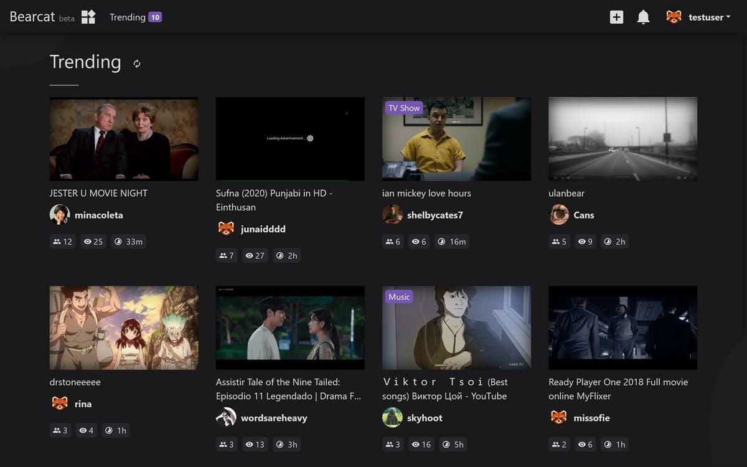Click the testuser red panda avatar in navbar
Screen dimensions: 747x467
(674, 17)
